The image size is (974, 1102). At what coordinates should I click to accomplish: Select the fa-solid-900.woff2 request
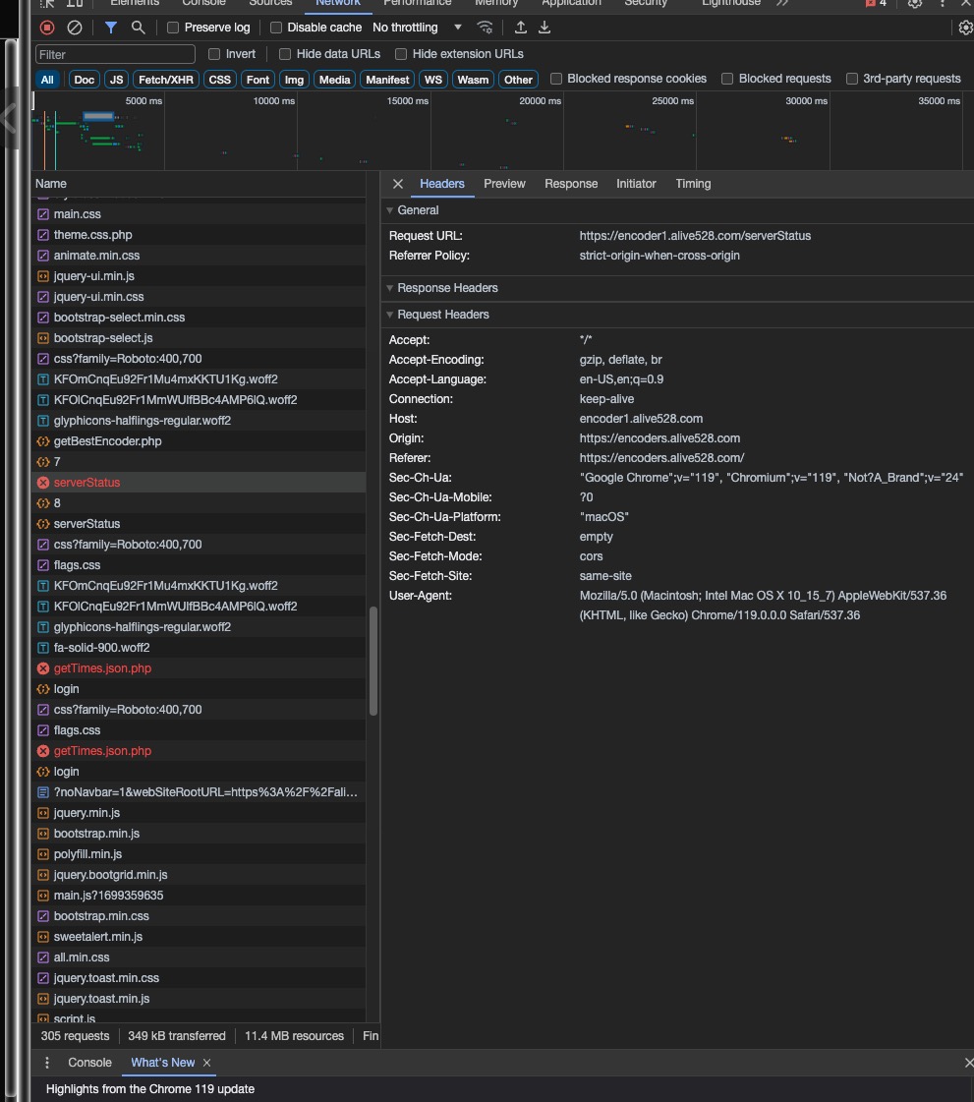(x=199, y=647)
